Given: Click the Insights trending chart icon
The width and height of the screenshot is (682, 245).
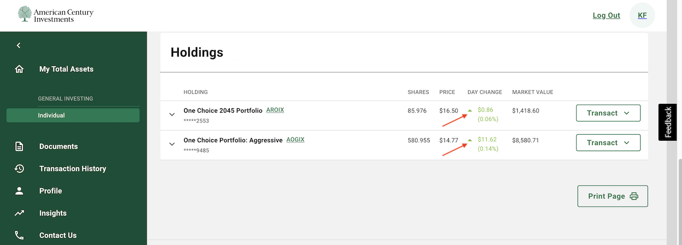Looking at the screenshot, I should coord(19,213).
